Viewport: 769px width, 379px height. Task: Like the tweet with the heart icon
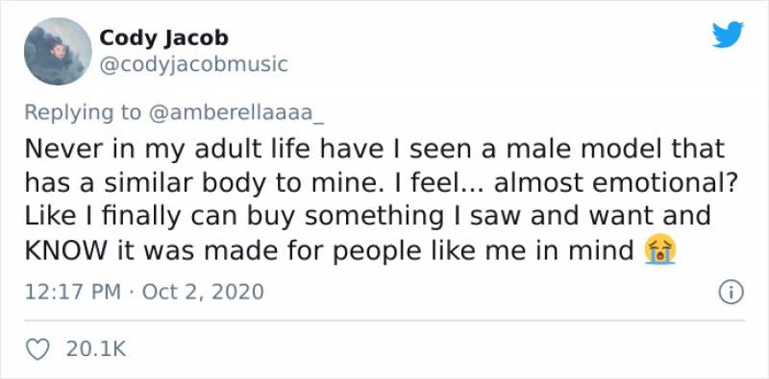tap(37, 349)
